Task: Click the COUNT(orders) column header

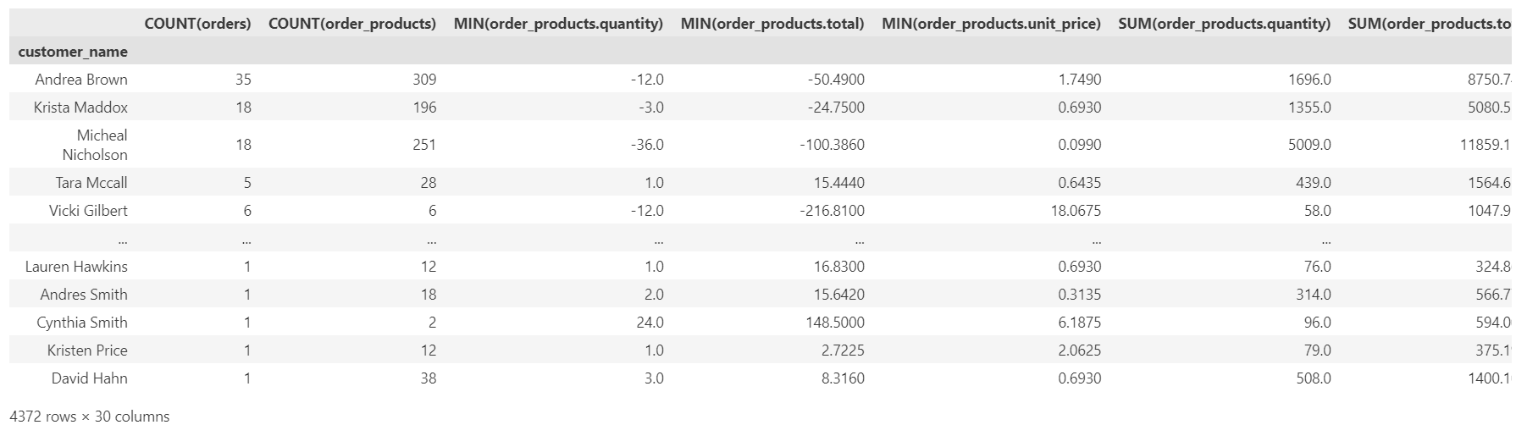Action: coord(197,24)
